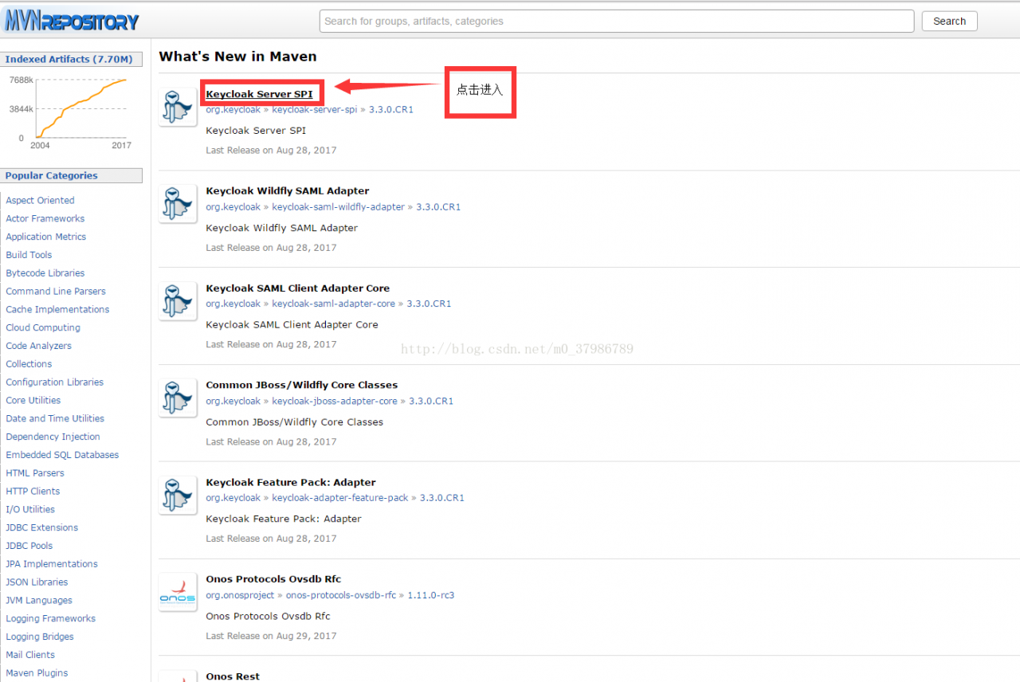Open the Logging Bridges category

pyautogui.click(x=40, y=637)
